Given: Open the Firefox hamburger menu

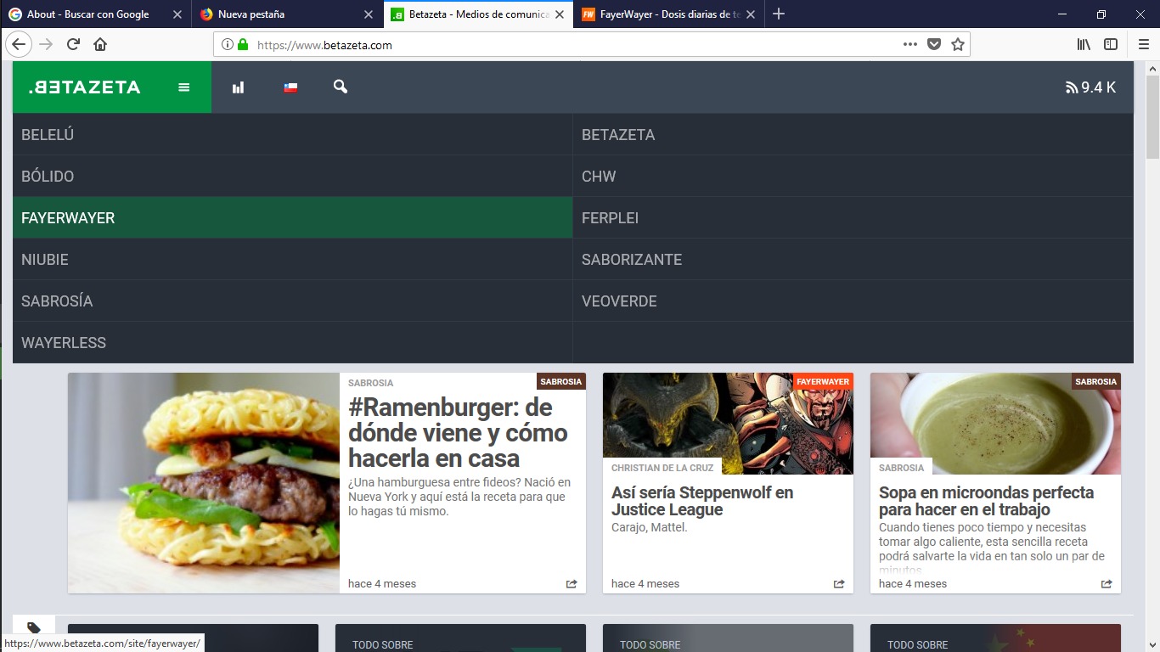Looking at the screenshot, I should click(x=1143, y=44).
